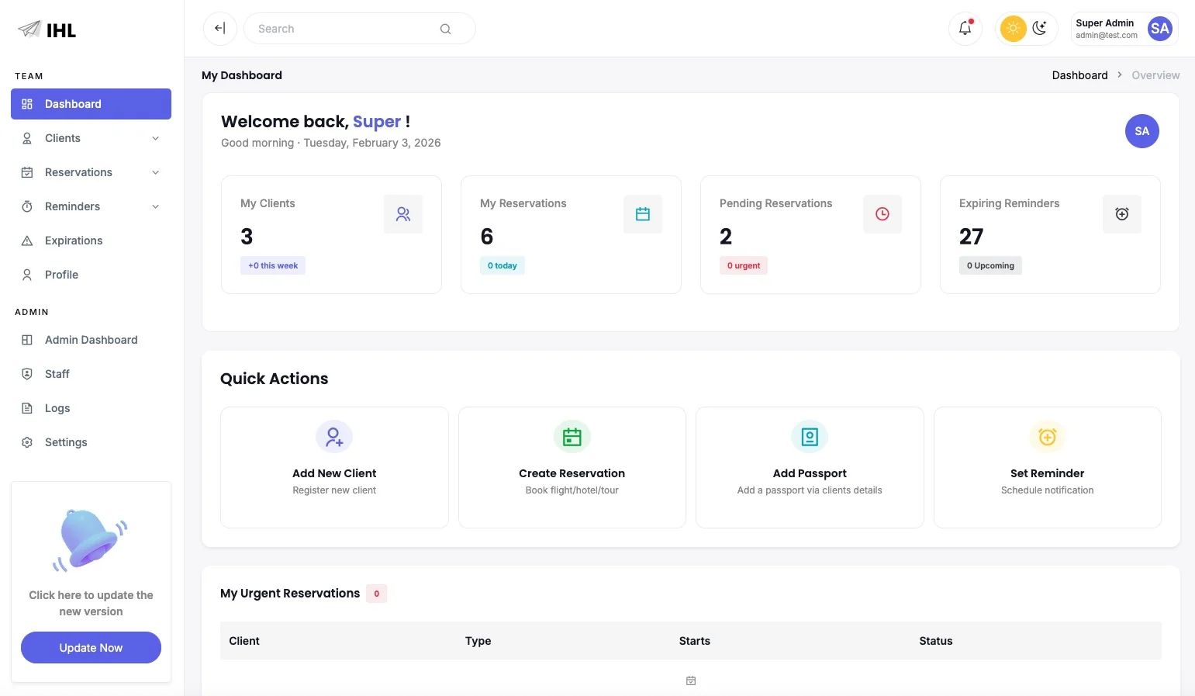The width and height of the screenshot is (1195, 696).
Task: Open Super Admin account name
Action: 1105,23
